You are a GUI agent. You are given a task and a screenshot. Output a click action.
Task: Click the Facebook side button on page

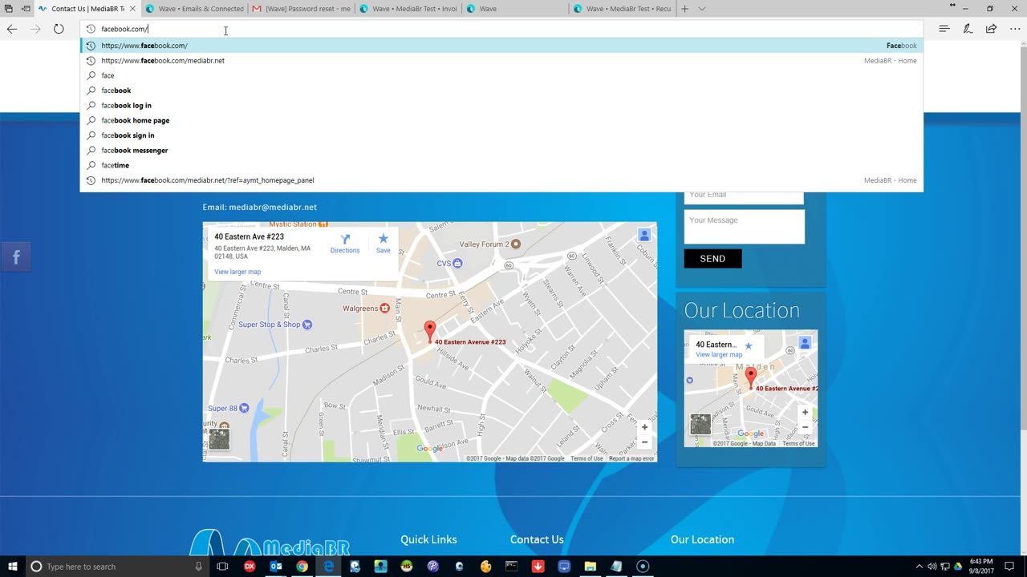click(x=15, y=257)
